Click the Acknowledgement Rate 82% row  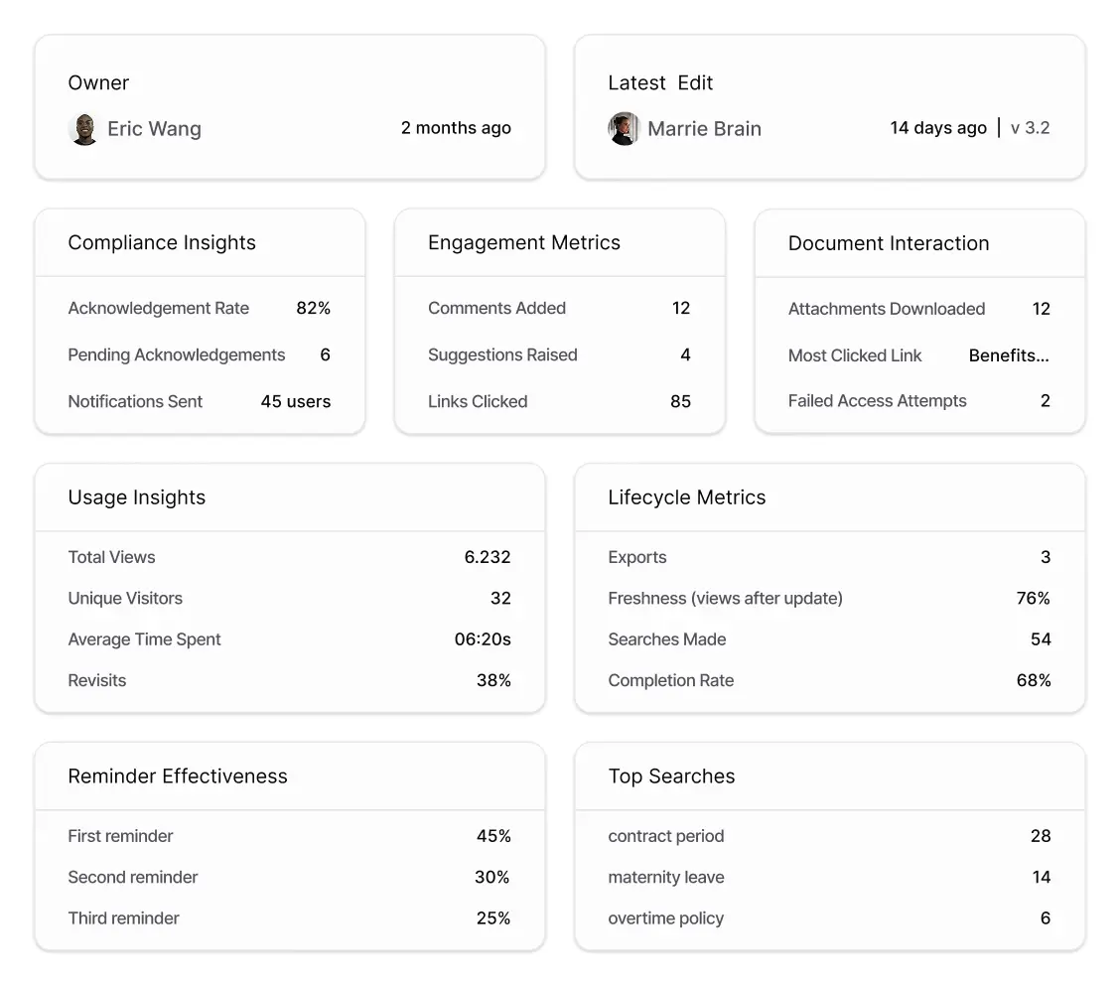click(199, 308)
